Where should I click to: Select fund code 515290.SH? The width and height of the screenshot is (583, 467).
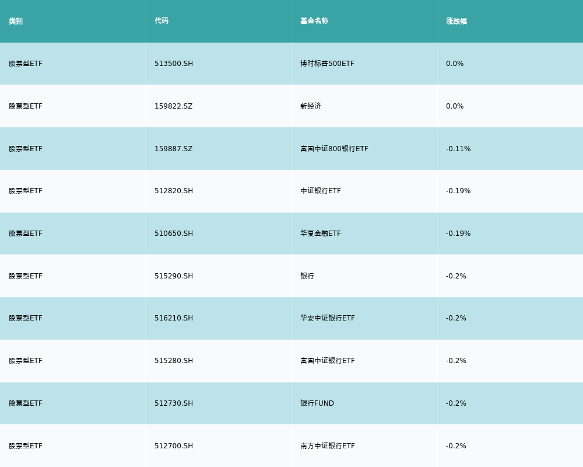(x=174, y=276)
